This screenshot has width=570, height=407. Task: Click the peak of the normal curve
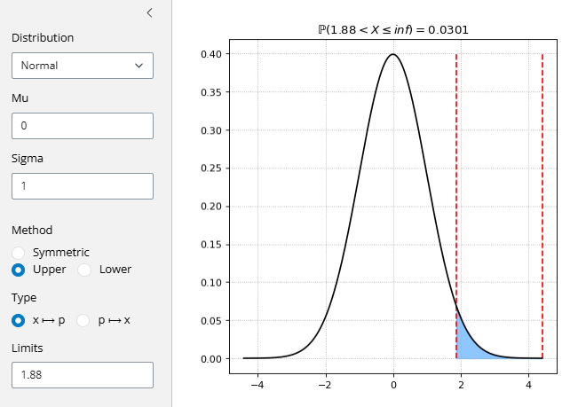pos(393,55)
